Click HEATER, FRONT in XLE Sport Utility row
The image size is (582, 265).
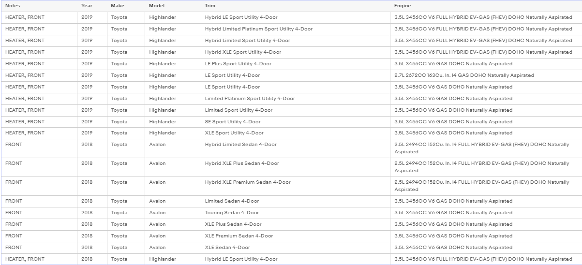coord(25,133)
